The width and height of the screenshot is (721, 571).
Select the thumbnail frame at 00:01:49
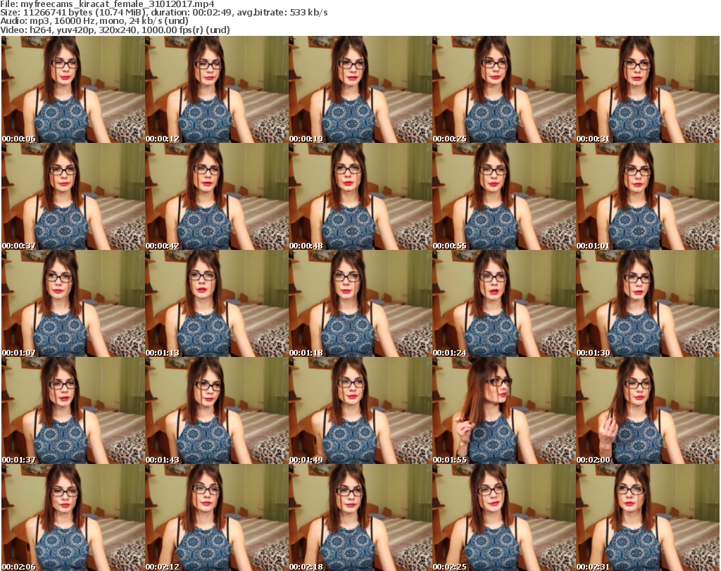[x=360, y=410]
